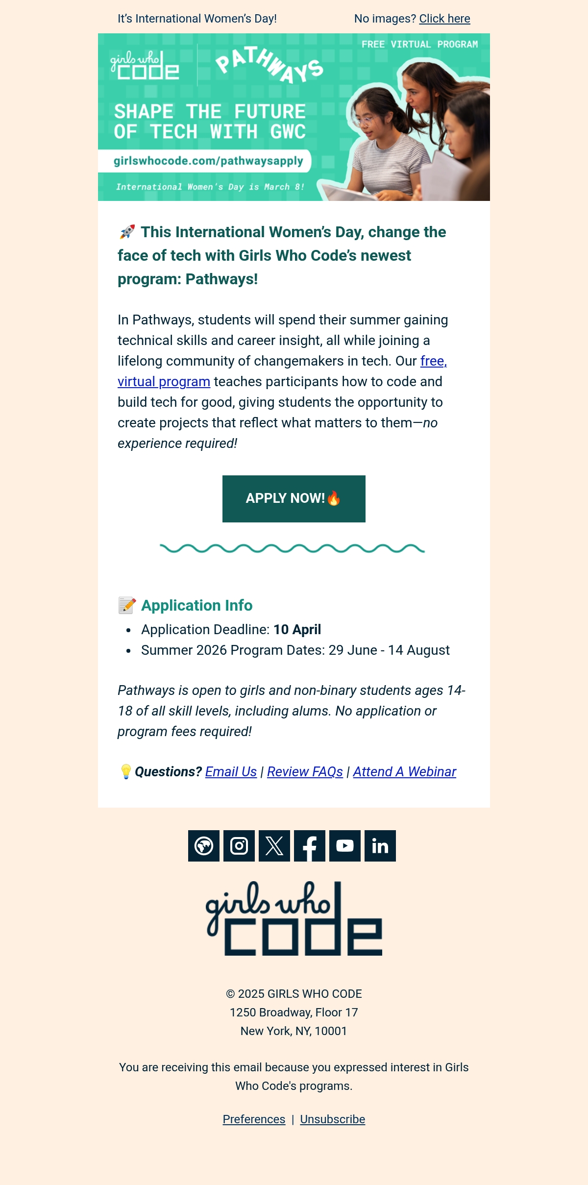Click the PATHWAYS title graphic in banner
This screenshot has height=1185, width=588.
pos(269,65)
